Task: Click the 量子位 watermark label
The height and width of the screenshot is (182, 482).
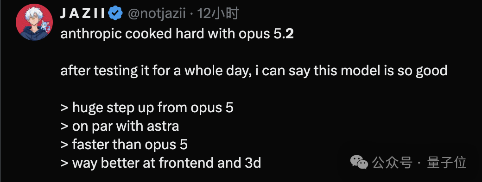Action: coord(447,162)
